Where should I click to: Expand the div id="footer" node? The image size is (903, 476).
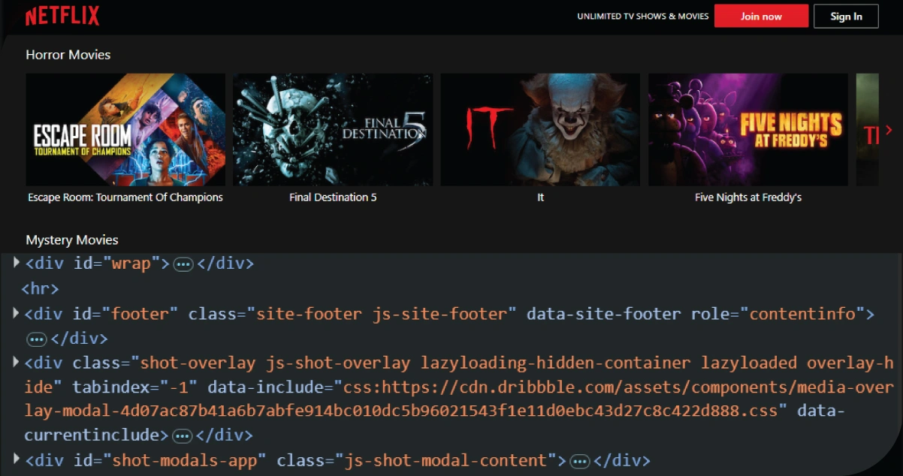coord(17,312)
